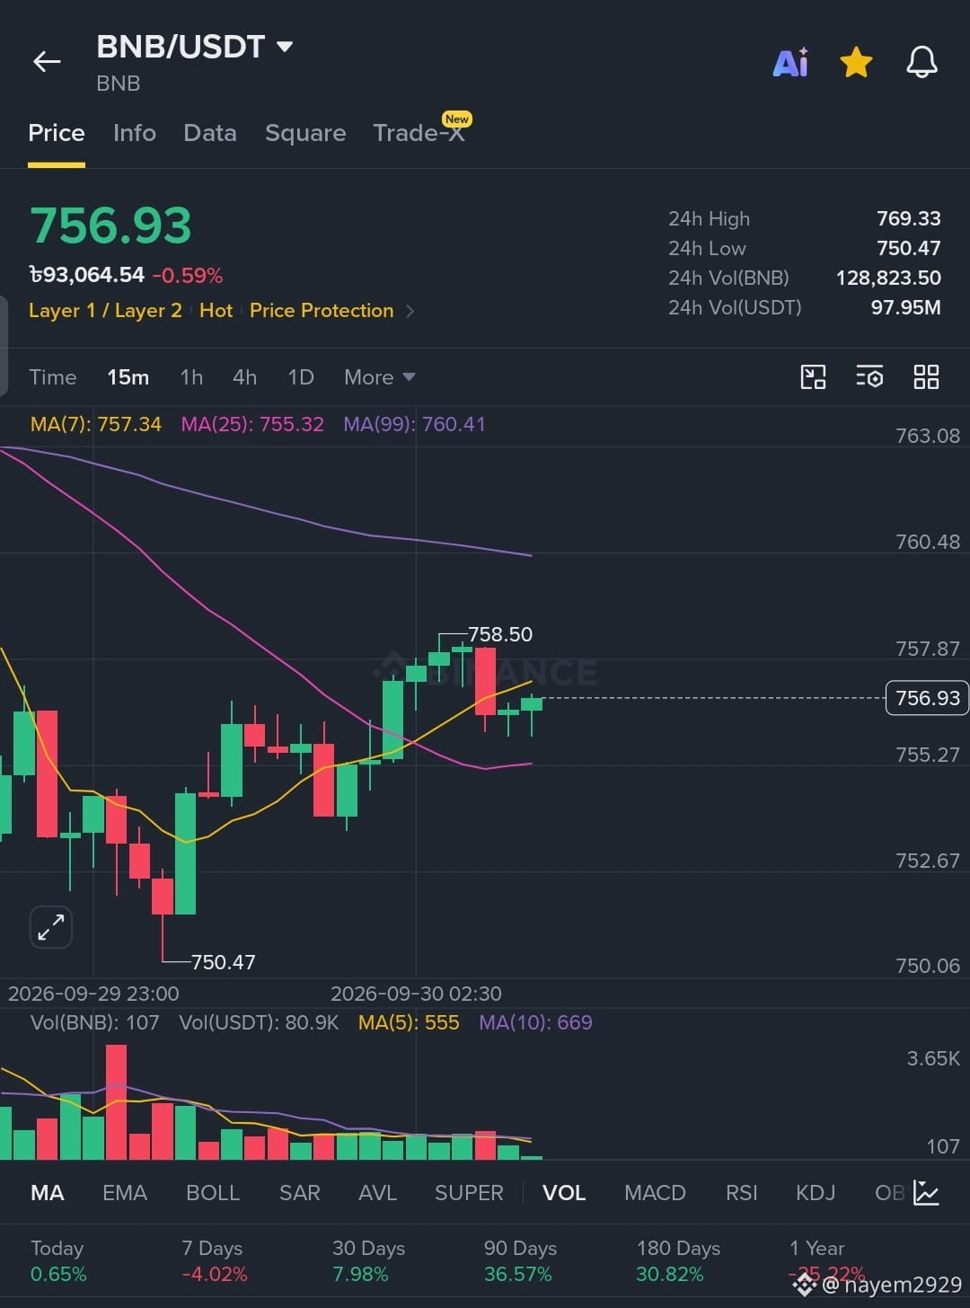
Task: Select the RSI indicator
Action: (x=742, y=1193)
